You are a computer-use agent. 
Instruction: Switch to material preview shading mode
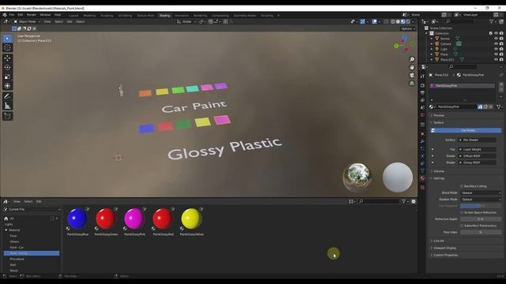click(403, 21)
